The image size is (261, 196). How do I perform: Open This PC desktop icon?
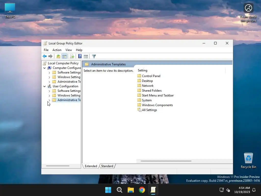point(10,10)
